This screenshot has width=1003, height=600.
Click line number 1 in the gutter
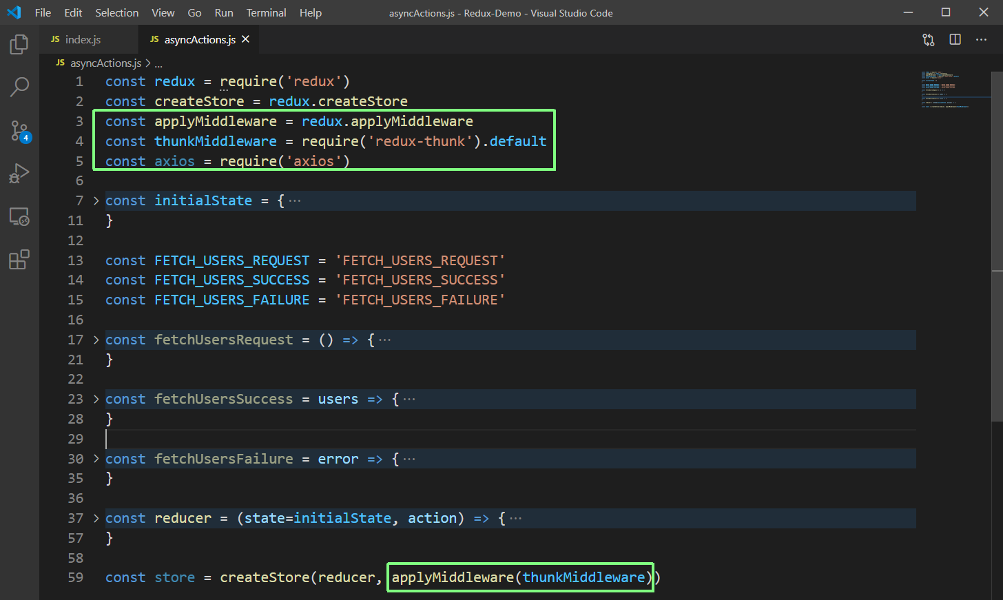(79, 81)
